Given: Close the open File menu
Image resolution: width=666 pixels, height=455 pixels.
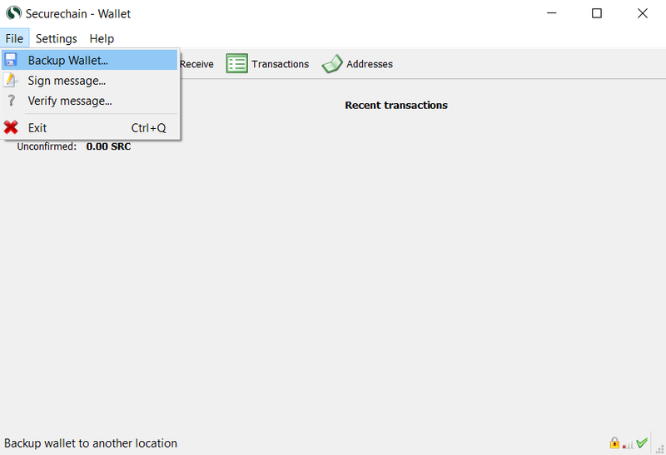Looking at the screenshot, I should (x=14, y=38).
